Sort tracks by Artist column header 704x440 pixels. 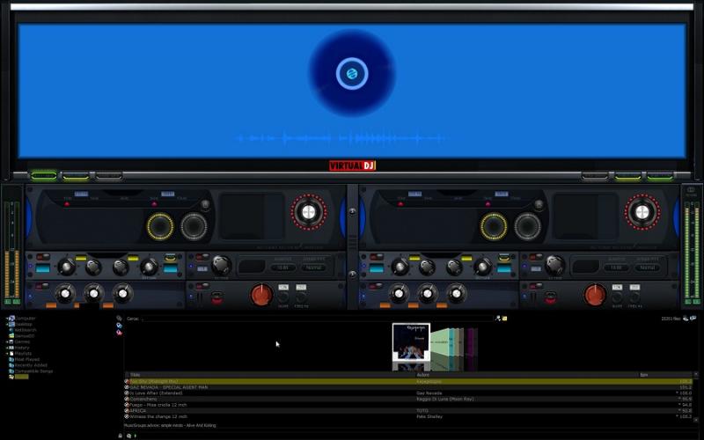pos(526,375)
